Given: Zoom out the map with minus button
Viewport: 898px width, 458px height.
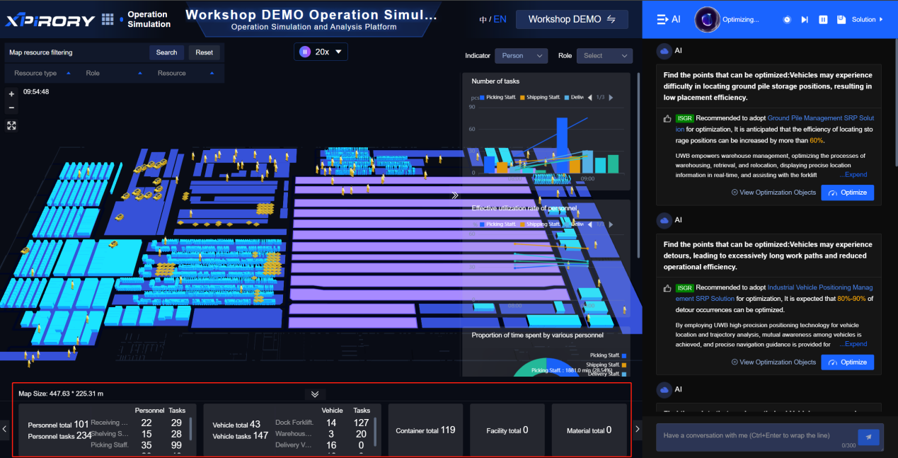Looking at the screenshot, I should [x=11, y=108].
